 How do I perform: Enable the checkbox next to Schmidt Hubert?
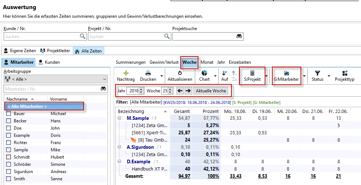pyautogui.click(x=9, y=157)
